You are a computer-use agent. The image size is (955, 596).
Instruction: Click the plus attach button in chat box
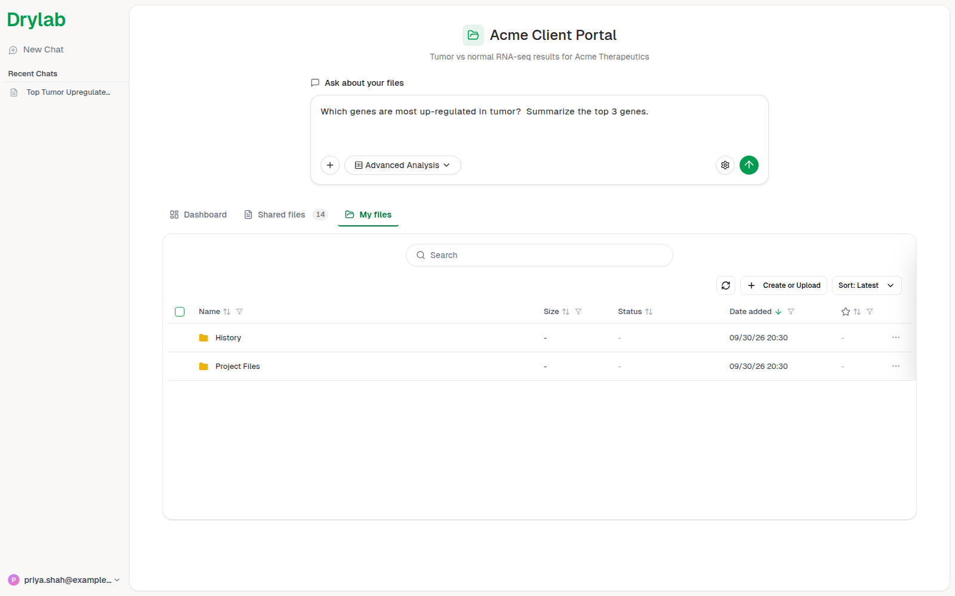coord(330,165)
